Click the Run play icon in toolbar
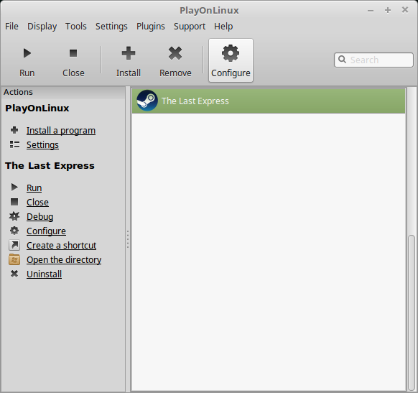Viewport: 418px width, 393px height. (27, 53)
